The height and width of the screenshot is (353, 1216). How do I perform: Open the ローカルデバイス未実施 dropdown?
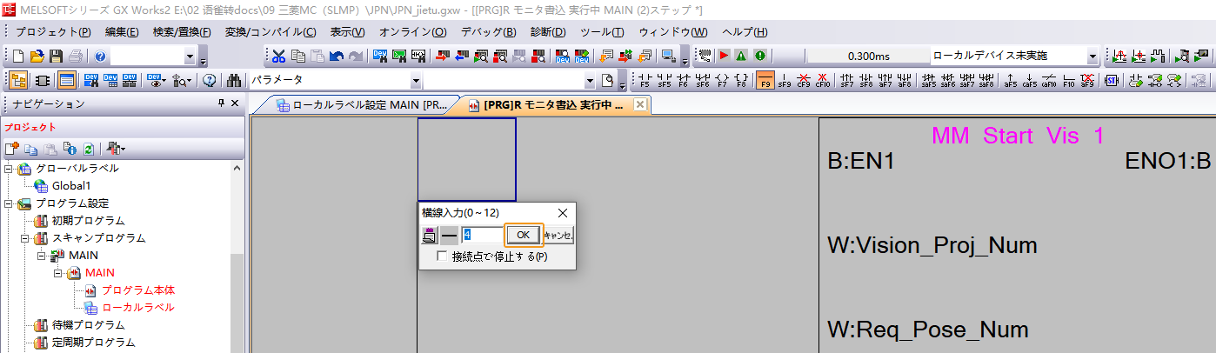point(1092,57)
